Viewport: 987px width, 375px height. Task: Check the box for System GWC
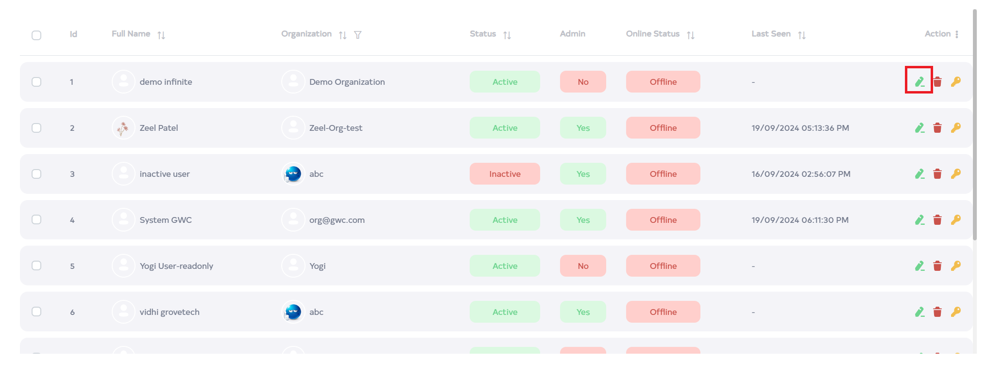[36, 220]
